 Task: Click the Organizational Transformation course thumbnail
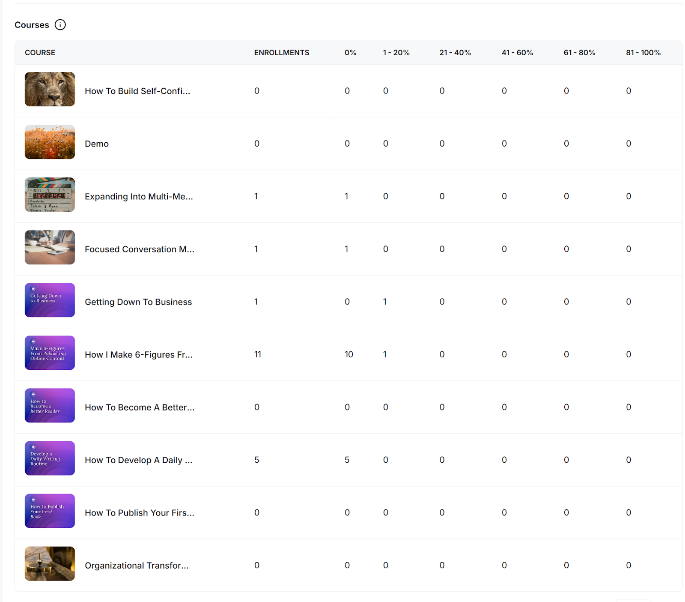pos(50,563)
